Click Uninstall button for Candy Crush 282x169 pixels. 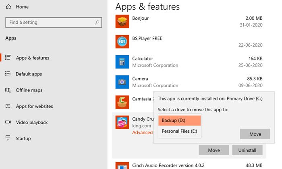[247, 150]
